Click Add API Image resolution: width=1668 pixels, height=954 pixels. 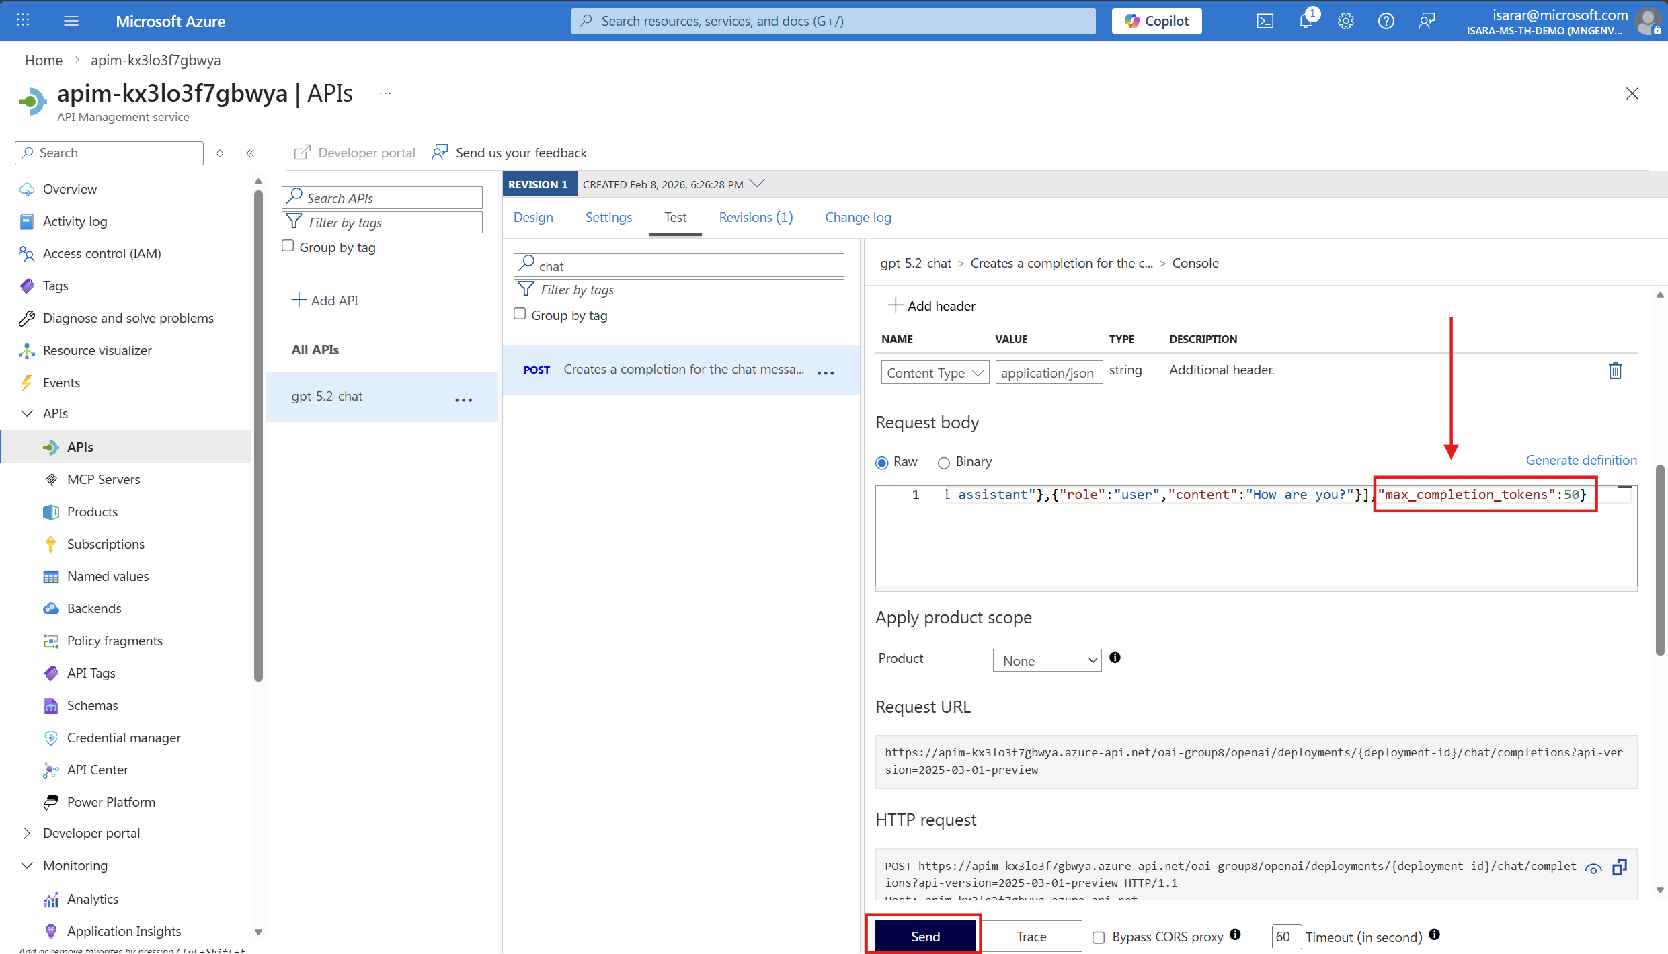click(325, 300)
